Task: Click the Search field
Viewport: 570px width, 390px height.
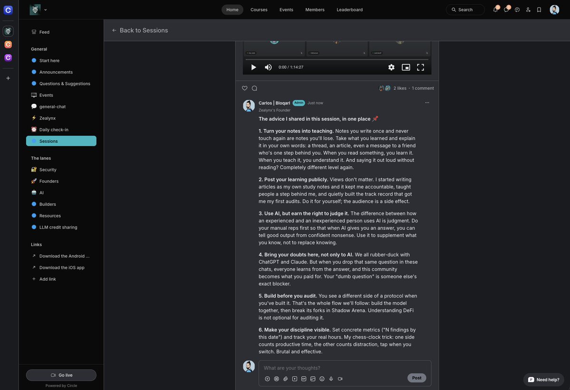Action: tap(465, 10)
